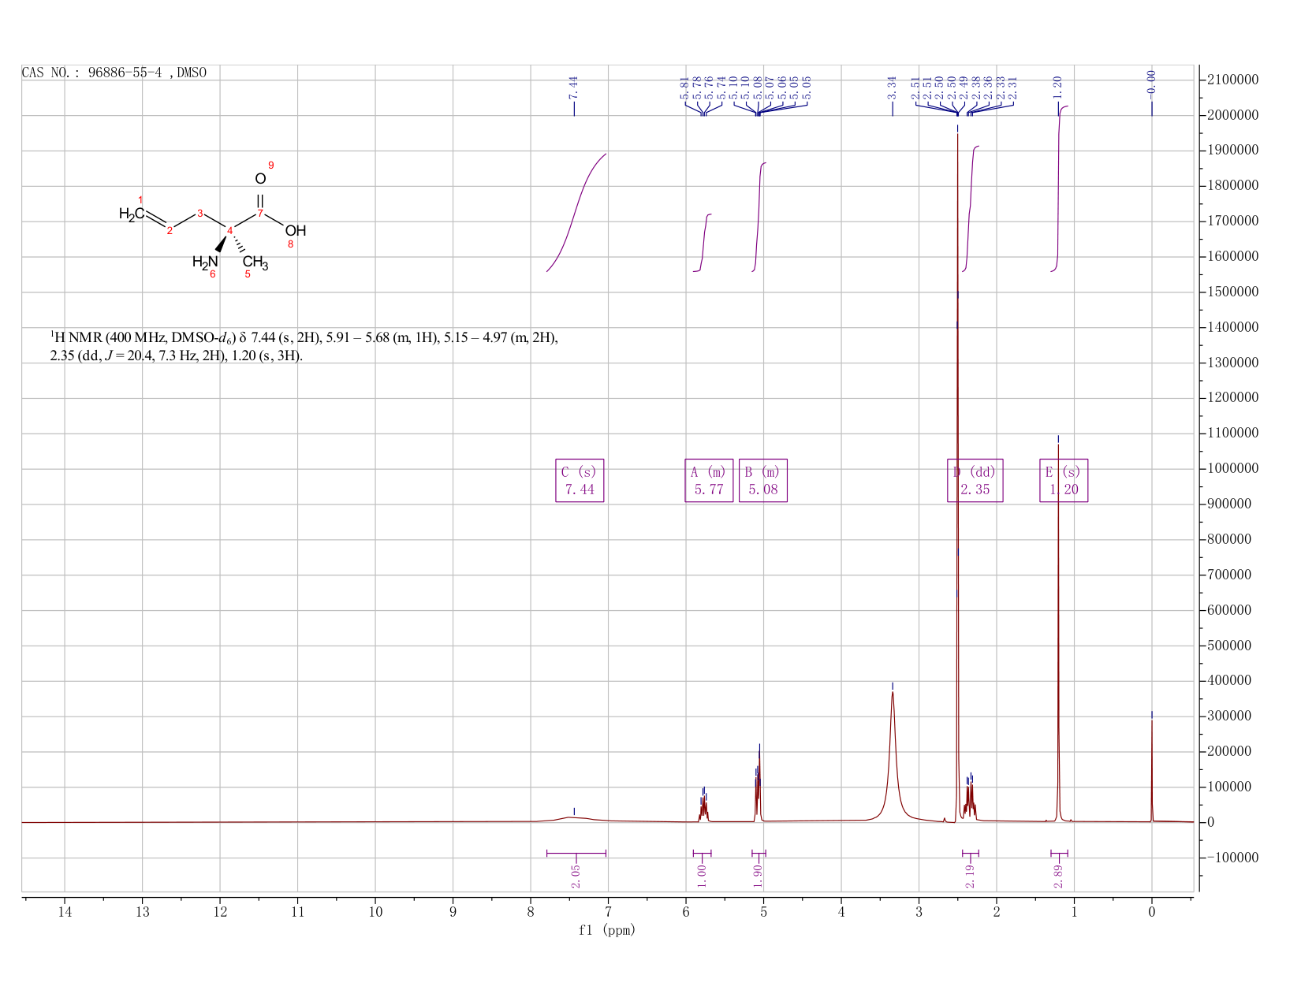The image size is (1301, 1005).
Task: Click the 1H NMR report text line
Action: [304, 347]
